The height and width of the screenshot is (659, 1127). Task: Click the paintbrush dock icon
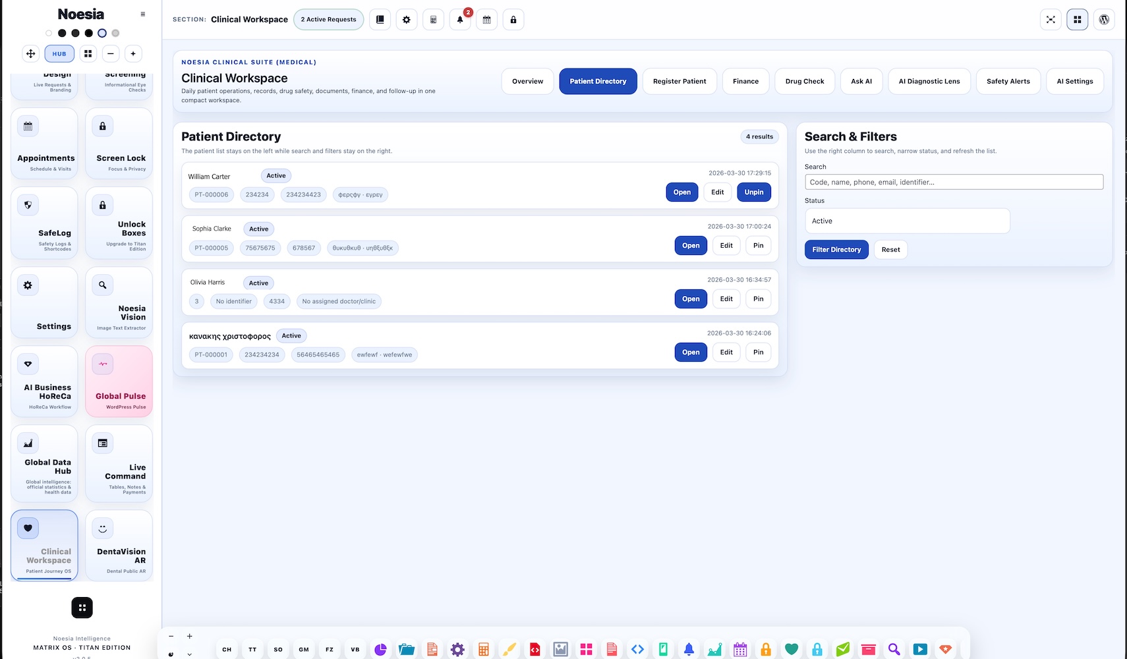(509, 649)
